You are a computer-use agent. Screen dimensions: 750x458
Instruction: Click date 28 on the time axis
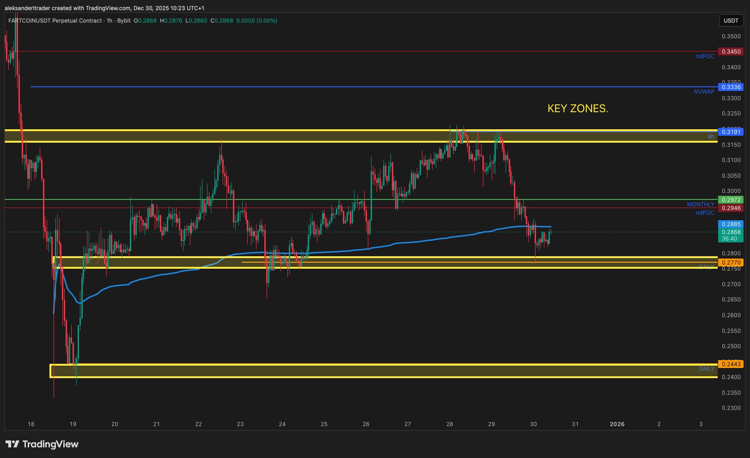(x=450, y=424)
